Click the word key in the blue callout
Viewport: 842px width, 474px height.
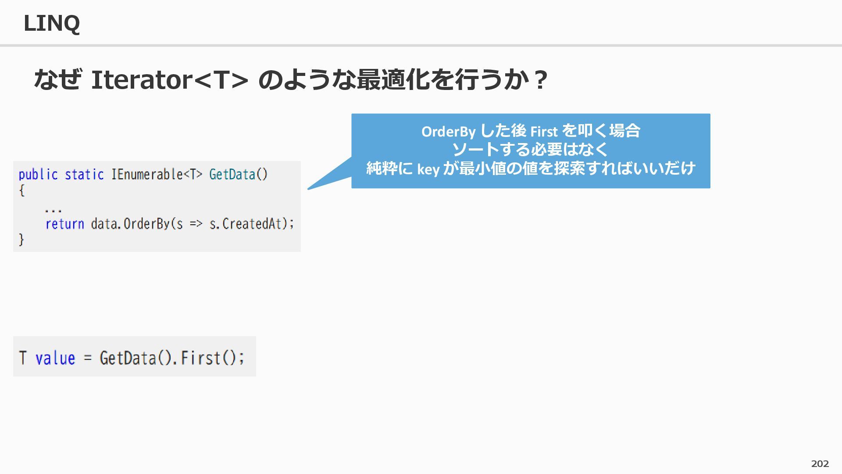428,169
